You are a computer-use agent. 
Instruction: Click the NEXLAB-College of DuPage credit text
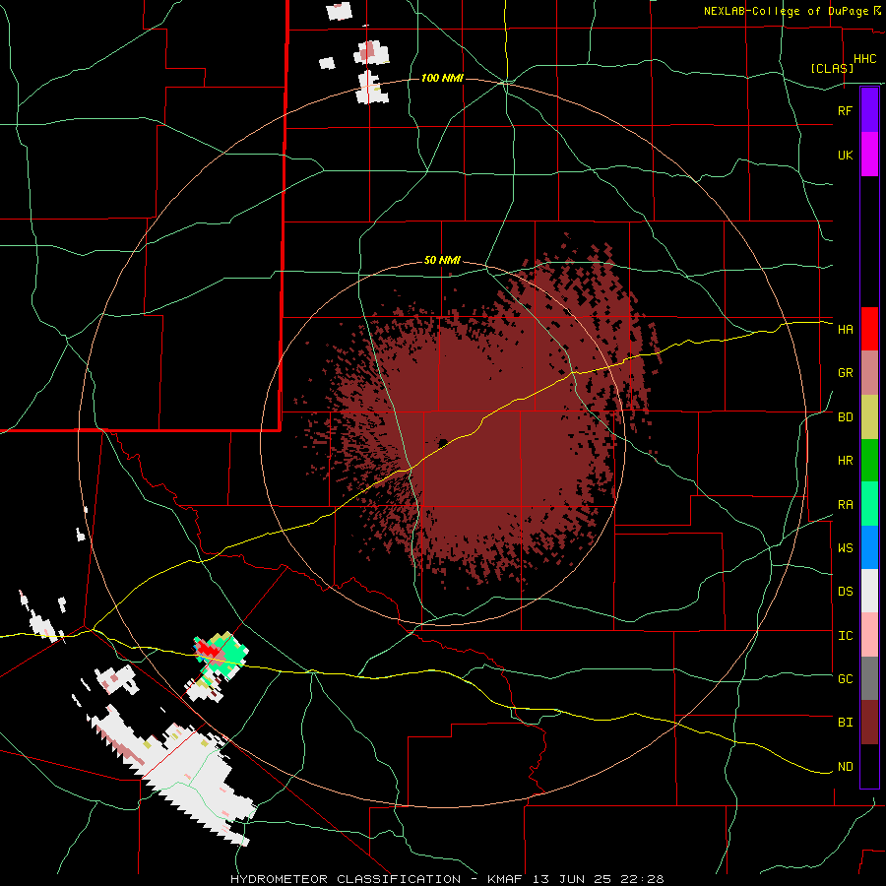788,11
